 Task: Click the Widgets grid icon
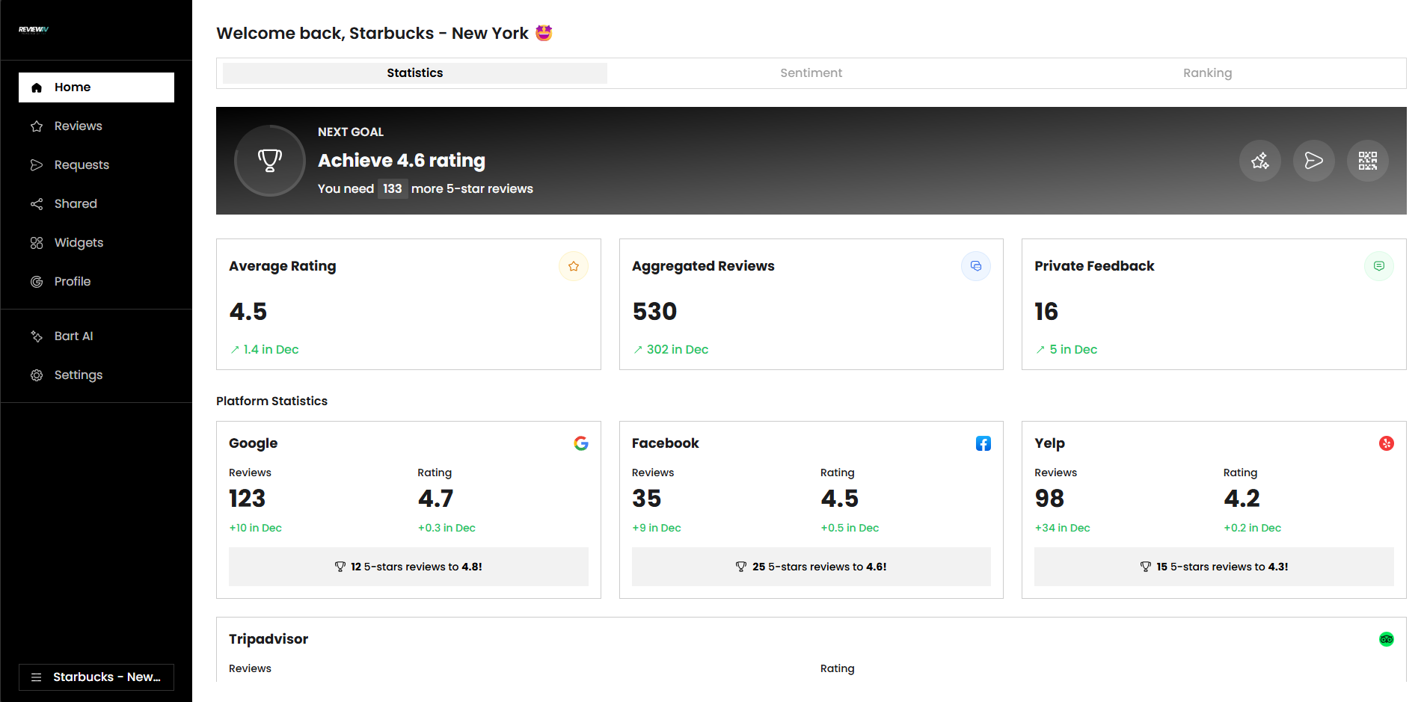(37, 243)
